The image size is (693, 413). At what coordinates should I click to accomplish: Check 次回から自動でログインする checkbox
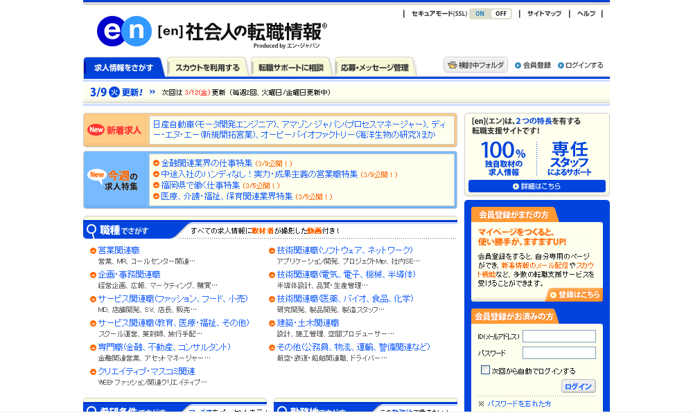pos(485,370)
